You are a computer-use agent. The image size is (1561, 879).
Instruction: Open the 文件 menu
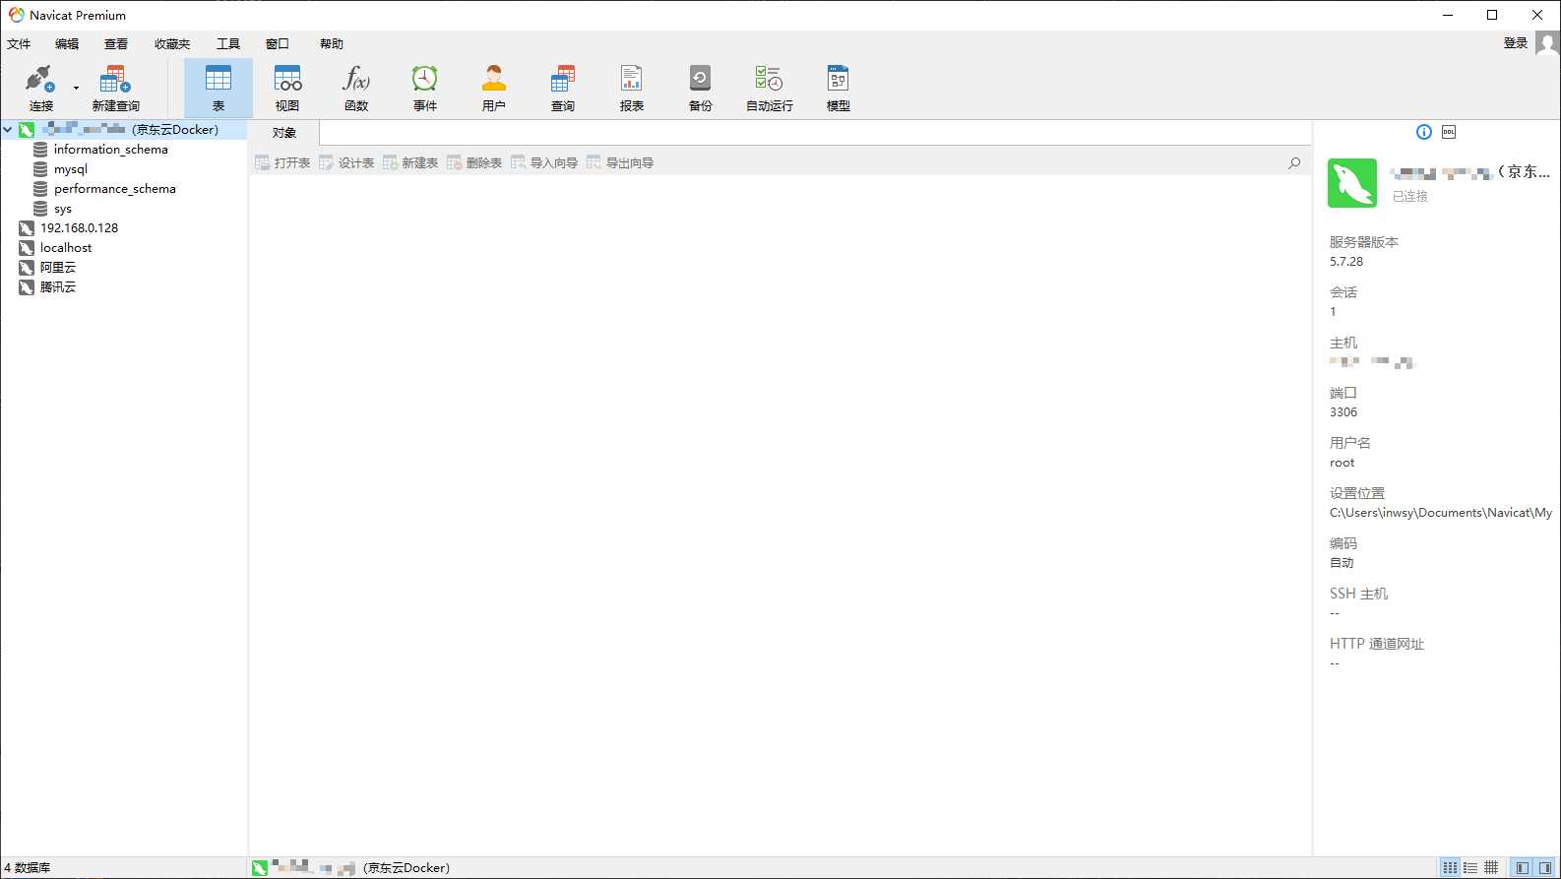pyautogui.click(x=19, y=43)
